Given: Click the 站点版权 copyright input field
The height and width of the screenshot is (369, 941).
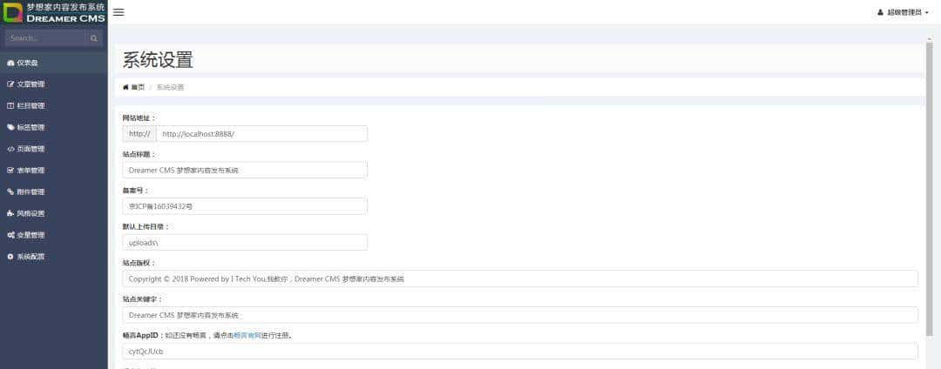Looking at the screenshot, I should coord(519,278).
